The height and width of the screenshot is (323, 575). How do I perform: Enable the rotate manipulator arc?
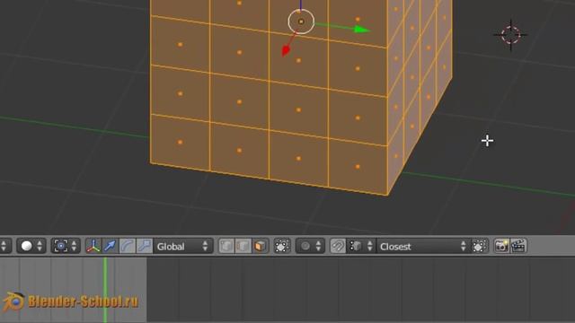coord(127,246)
